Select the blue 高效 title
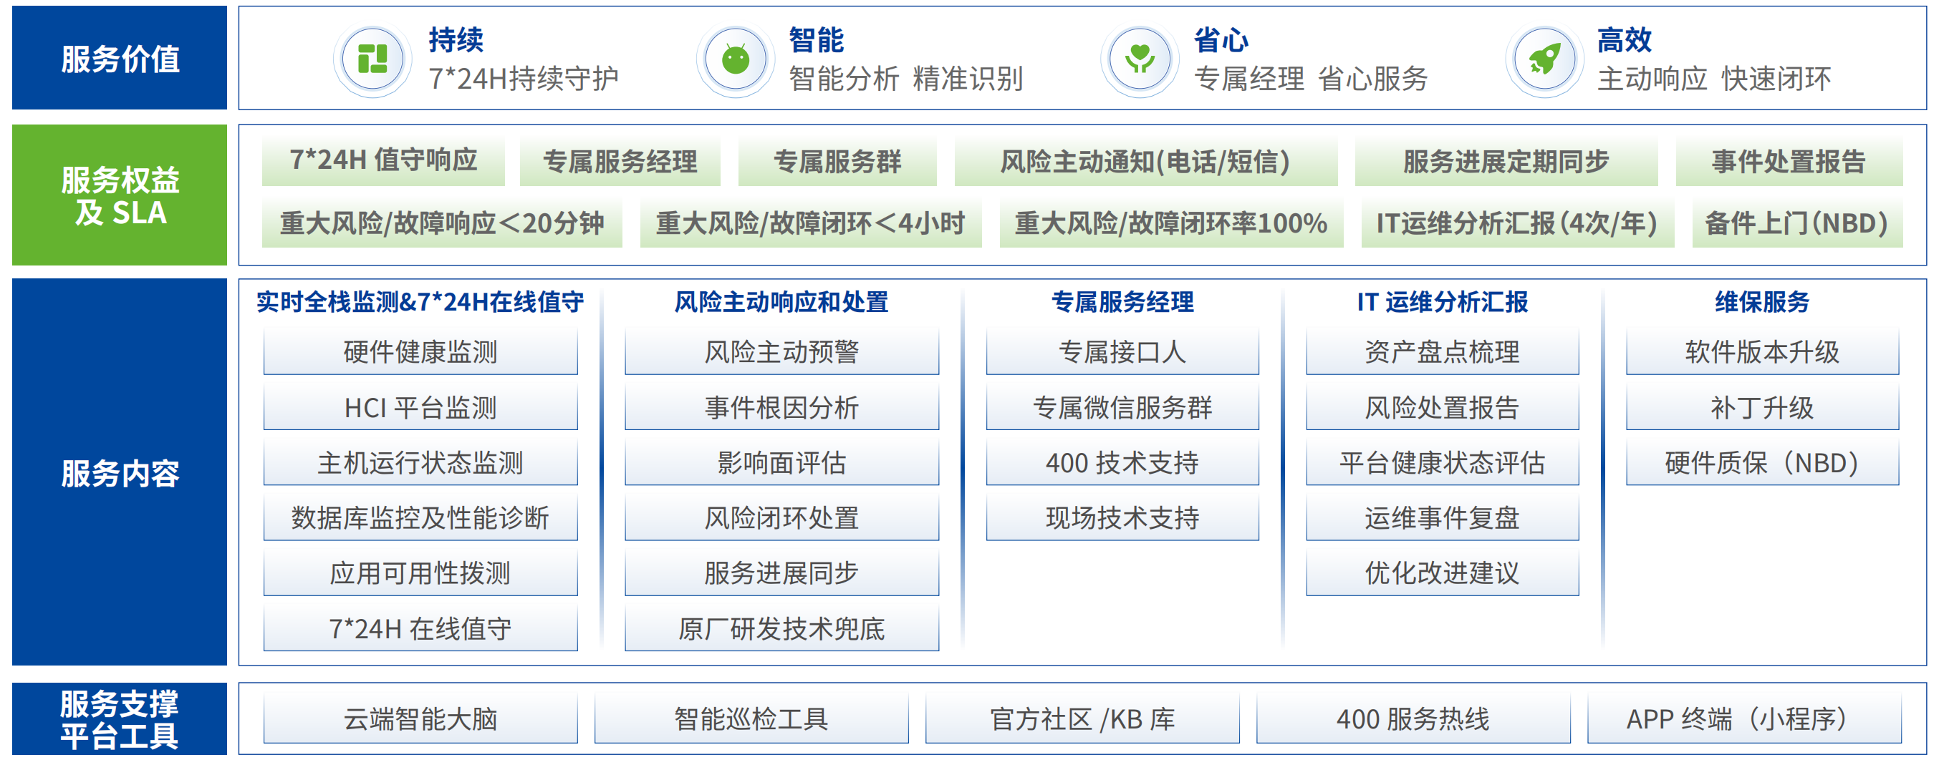Viewport: 1944px width, 770px height. pyautogui.click(x=1624, y=40)
